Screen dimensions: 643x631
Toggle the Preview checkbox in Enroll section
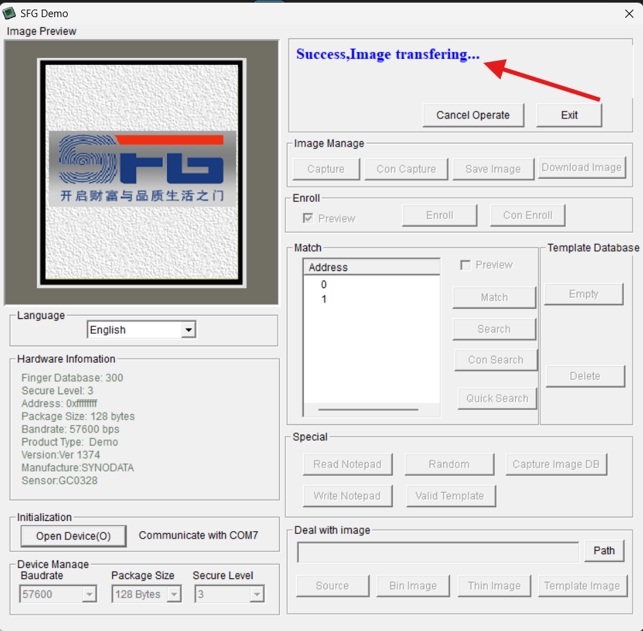[308, 218]
